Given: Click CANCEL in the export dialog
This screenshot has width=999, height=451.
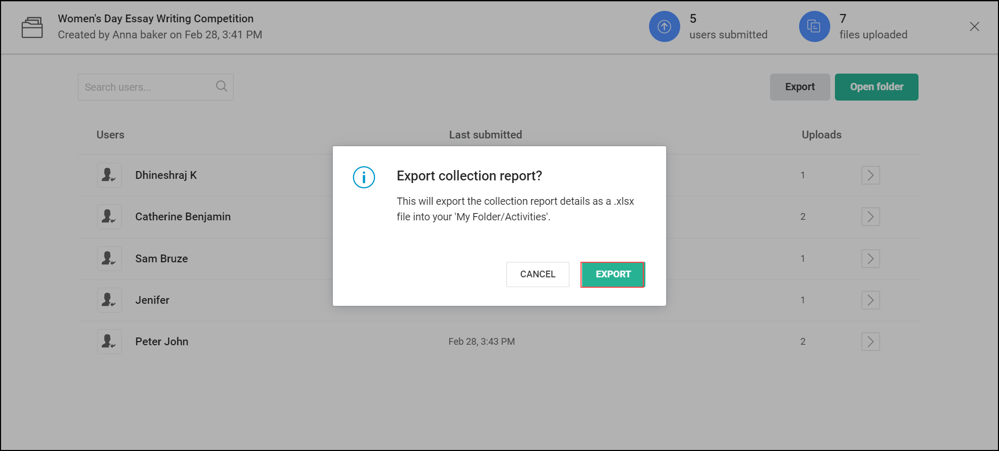Looking at the screenshot, I should pos(538,274).
